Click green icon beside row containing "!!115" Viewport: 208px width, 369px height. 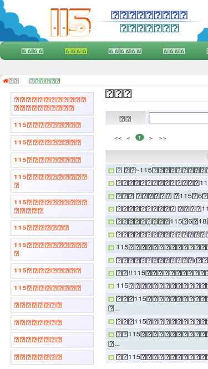[x=111, y=273]
